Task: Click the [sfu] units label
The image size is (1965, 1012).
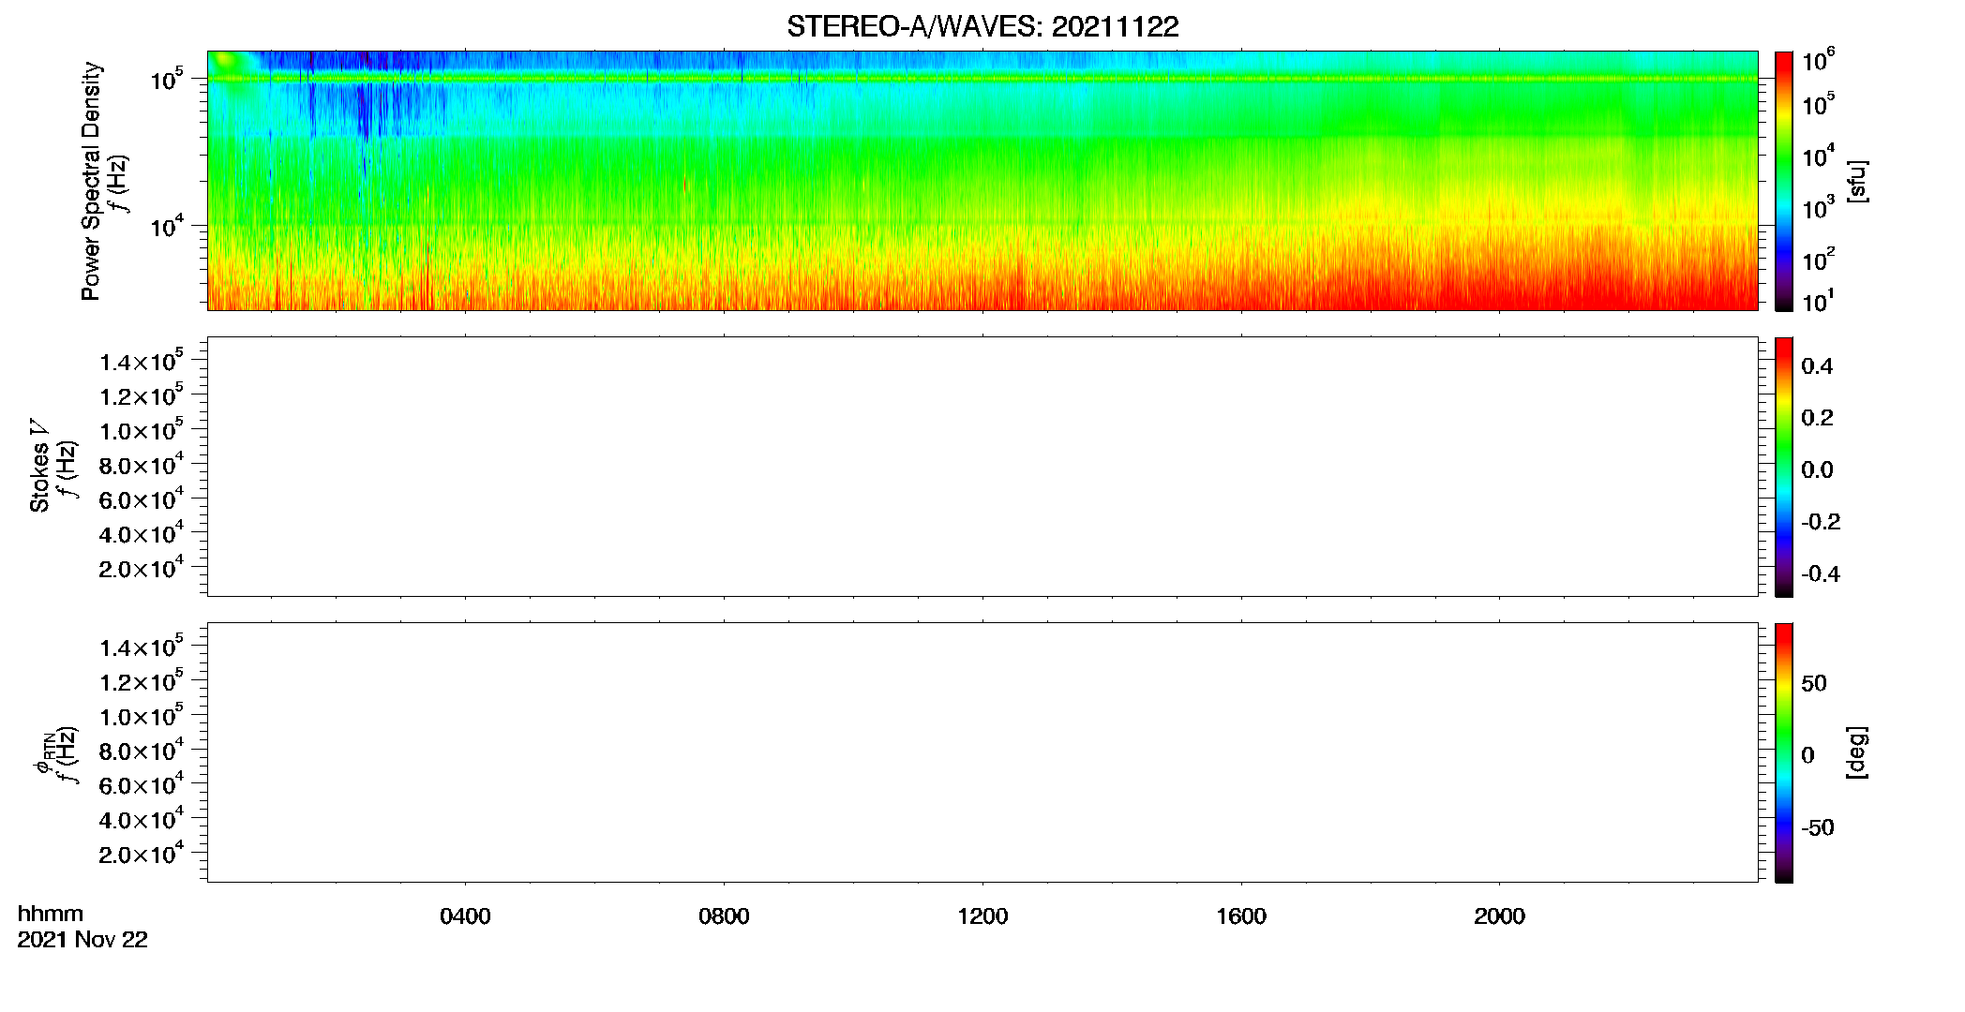Action: (1857, 181)
